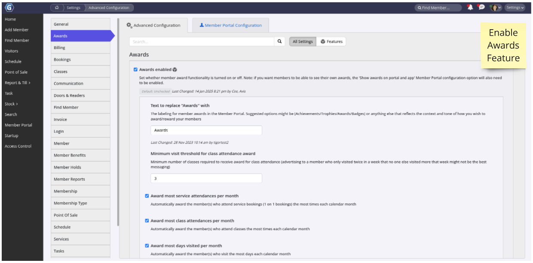This screenshot has width=533, height=263.
Task: Toggle Award most service attendances per month
Action: pyautogui.click(x=147, y=196)
